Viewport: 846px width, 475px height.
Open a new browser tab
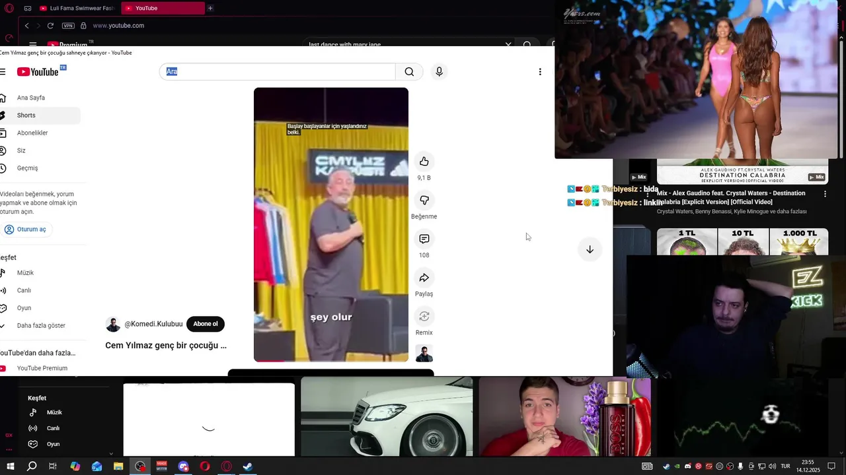tap(210, 8)
